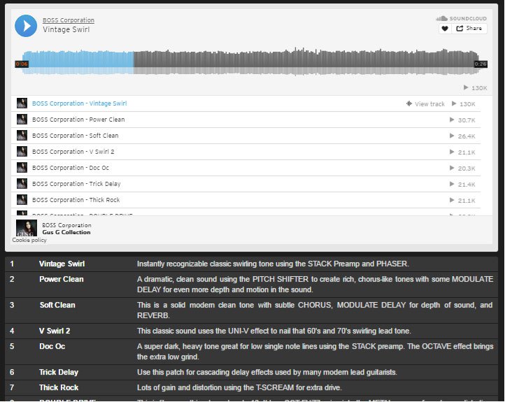Click the waveform icon beside View track
505x402 pixels.
click(409, 103)
